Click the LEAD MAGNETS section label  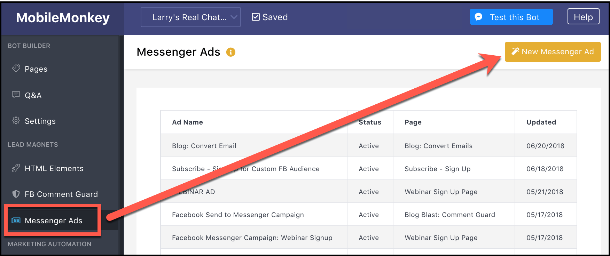pyautogui.click(x=33, y=145)
